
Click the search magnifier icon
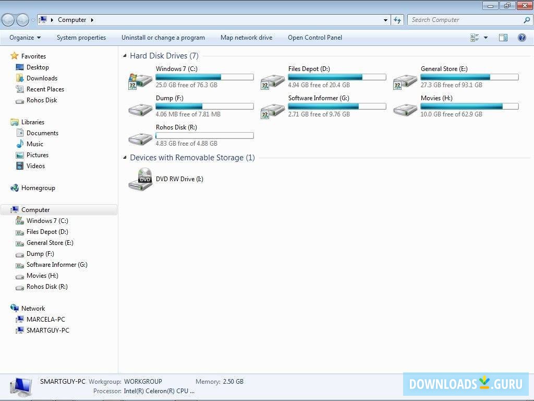(x=527, y=20)
